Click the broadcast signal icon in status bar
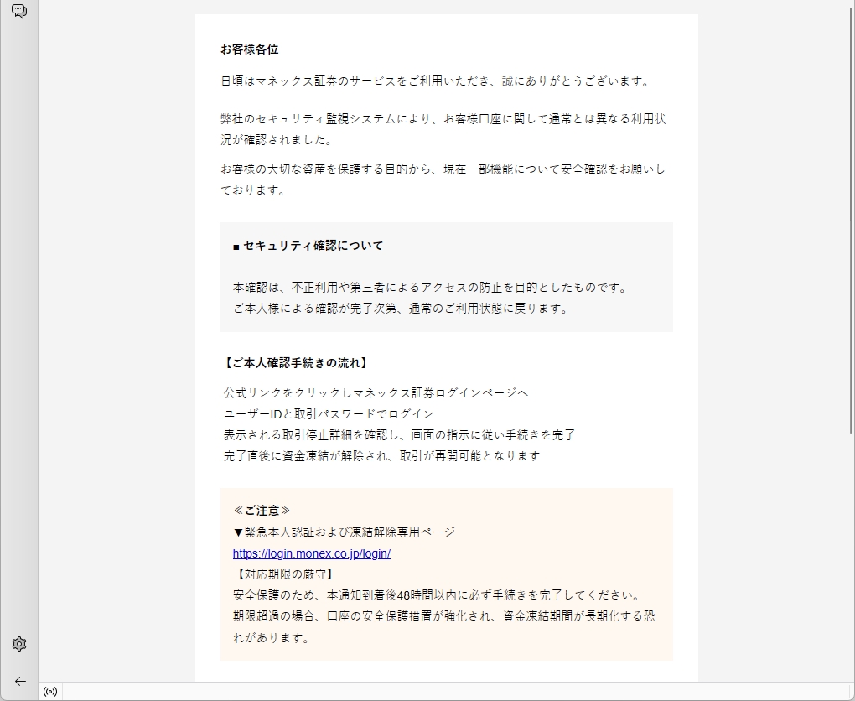Viewport: 855px width, 701px height. pyautogui.click(x=50, y=692)
